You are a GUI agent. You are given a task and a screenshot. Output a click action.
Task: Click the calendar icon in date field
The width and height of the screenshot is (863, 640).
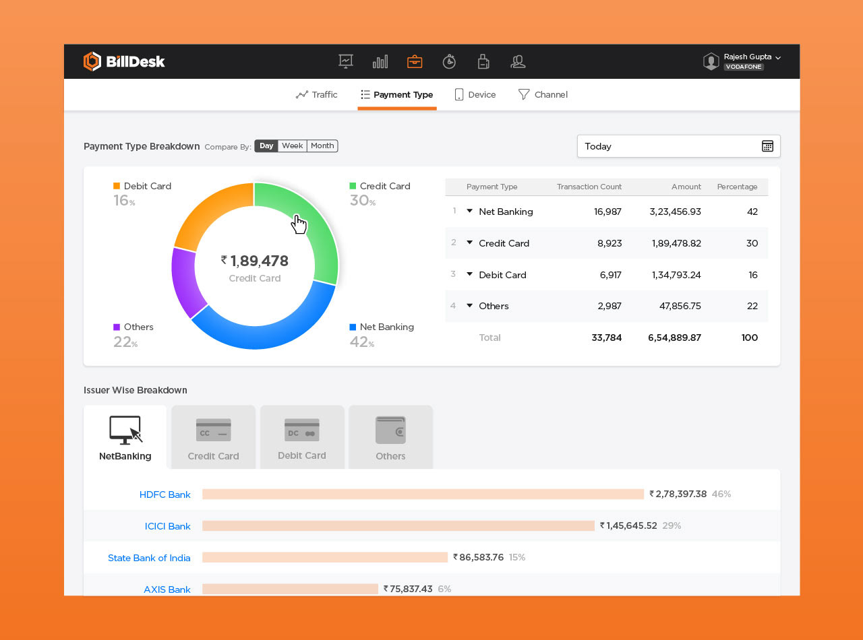[x=767, y=146]
